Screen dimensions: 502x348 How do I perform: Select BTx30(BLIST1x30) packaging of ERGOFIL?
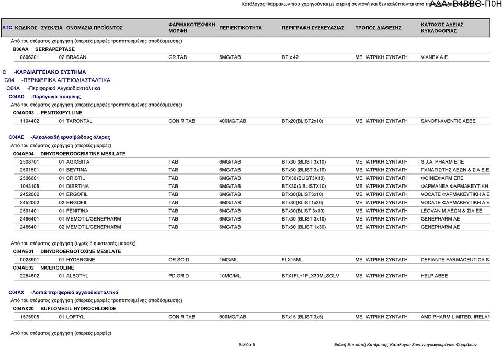pyautogui.click(x=302, y=202)
